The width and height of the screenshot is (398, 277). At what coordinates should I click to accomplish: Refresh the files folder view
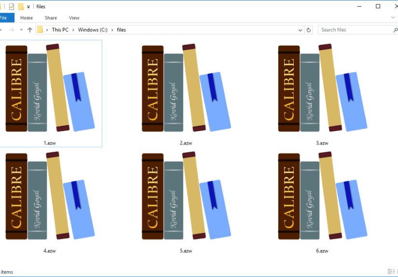coord(309,30)
